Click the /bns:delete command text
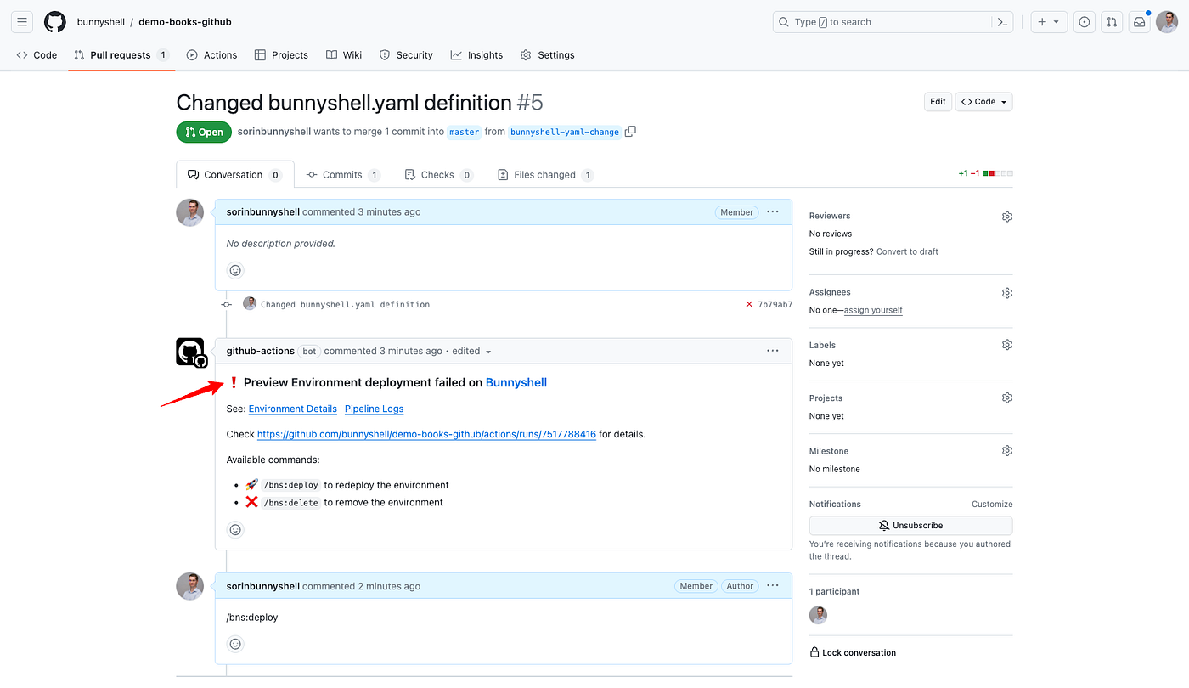This screenshot has width=1189, height=688. pyautogui.click(x=290, y=503)
